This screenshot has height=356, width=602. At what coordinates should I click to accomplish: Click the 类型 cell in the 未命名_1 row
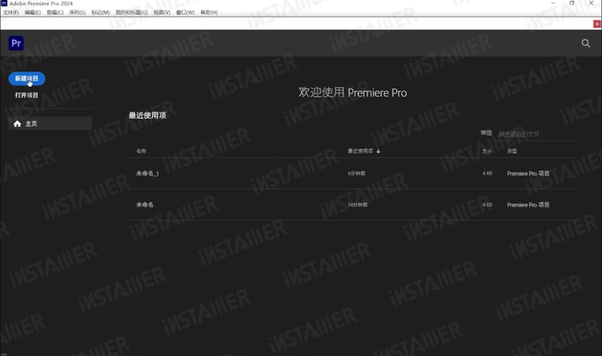pyautogui.click(x=528, y=173)
